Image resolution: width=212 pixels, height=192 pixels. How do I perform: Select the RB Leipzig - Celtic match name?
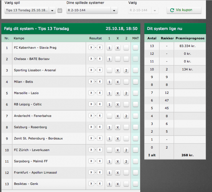(28, 104)
